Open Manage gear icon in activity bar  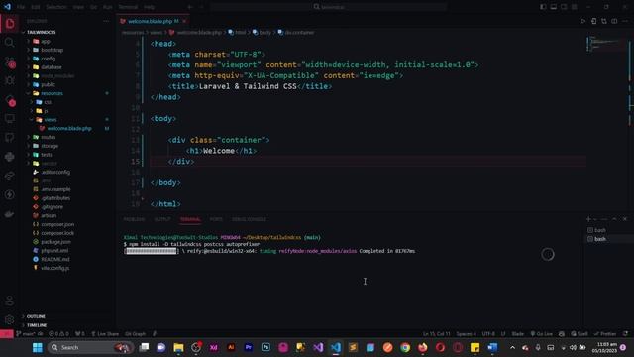(10, 319)
